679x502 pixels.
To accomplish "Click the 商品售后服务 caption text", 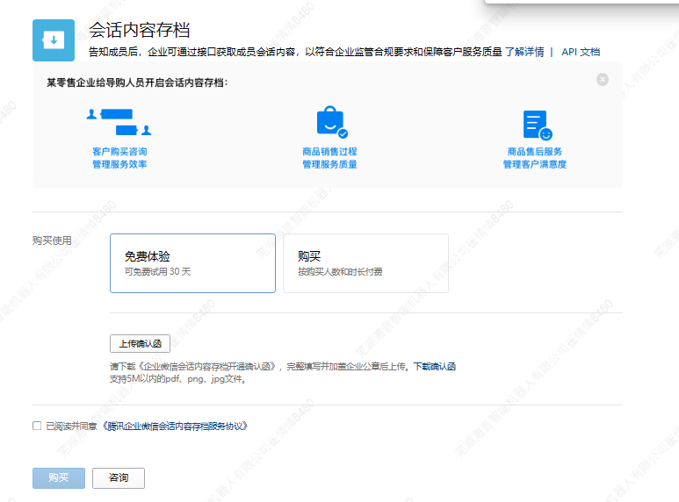I will 534,152.
